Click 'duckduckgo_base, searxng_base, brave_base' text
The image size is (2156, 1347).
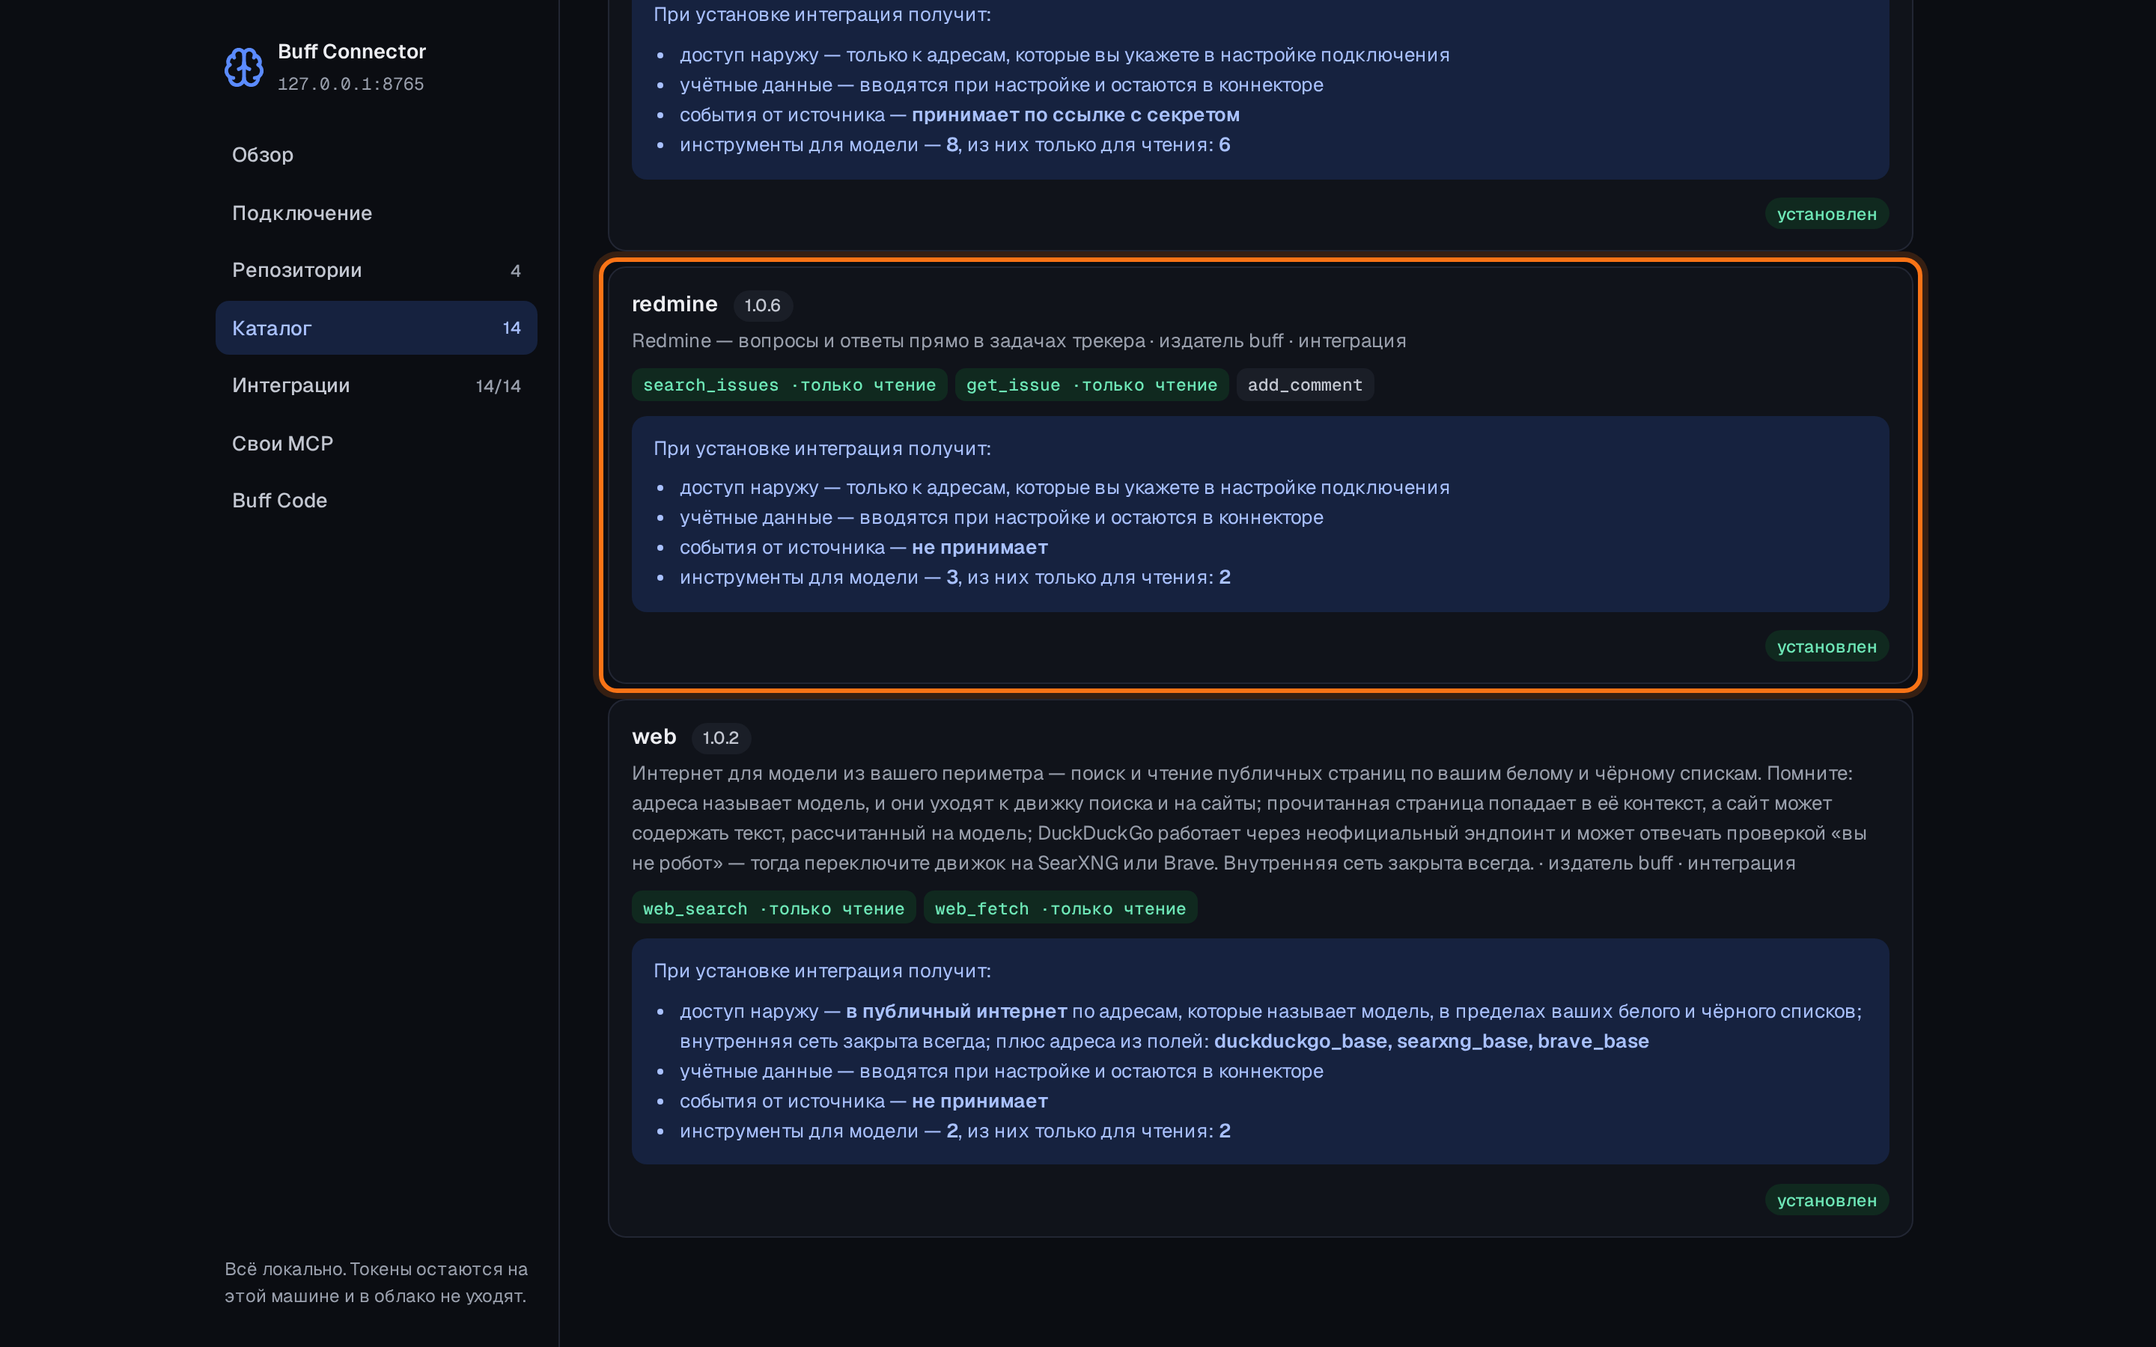[1431, 1042]
